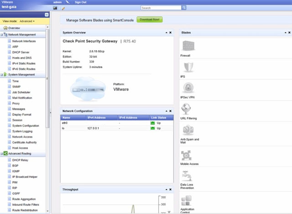
Task: Open the Proxy settings item
Action: 16,104
